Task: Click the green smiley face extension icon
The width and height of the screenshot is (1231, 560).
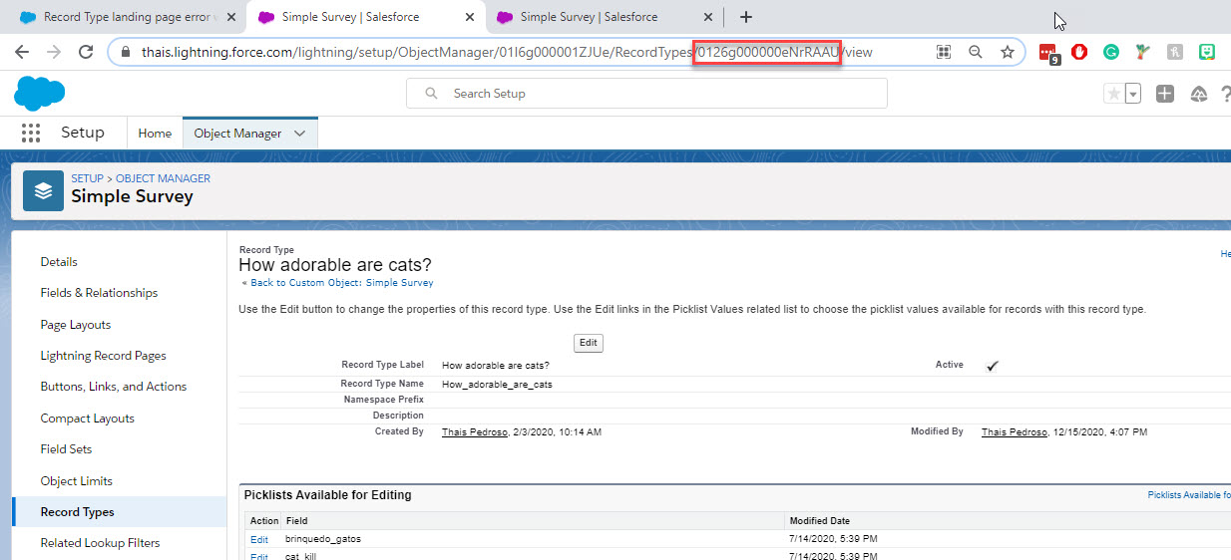Action: [1207, 52]
